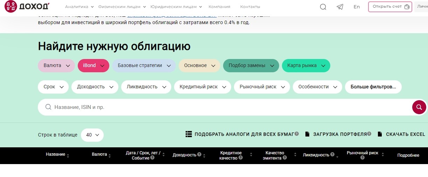Click the help icon after ПОДОБРАТЬ АНАЛОГИ ДЛЯ ВСЕХ БУМАГ
This screenshot has width=428, height=177.
pyautogui.click(x=297, y=134)
